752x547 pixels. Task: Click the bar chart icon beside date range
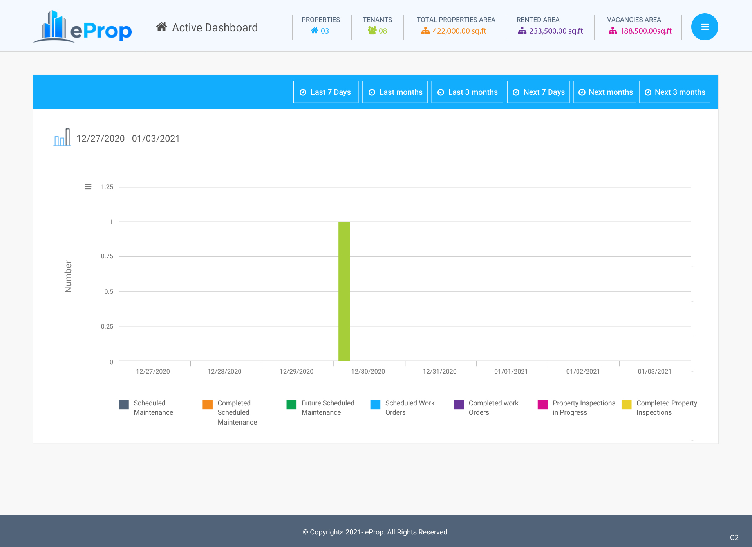click(x=62, y=137)
